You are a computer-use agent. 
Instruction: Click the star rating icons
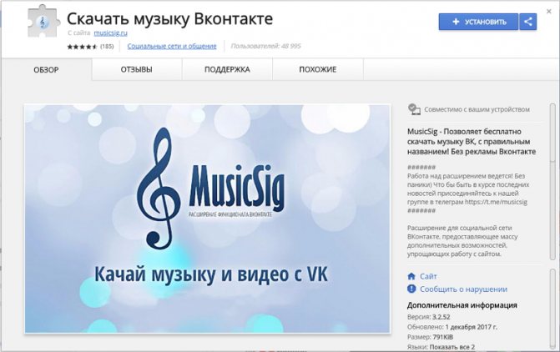(x=82, y=47)
